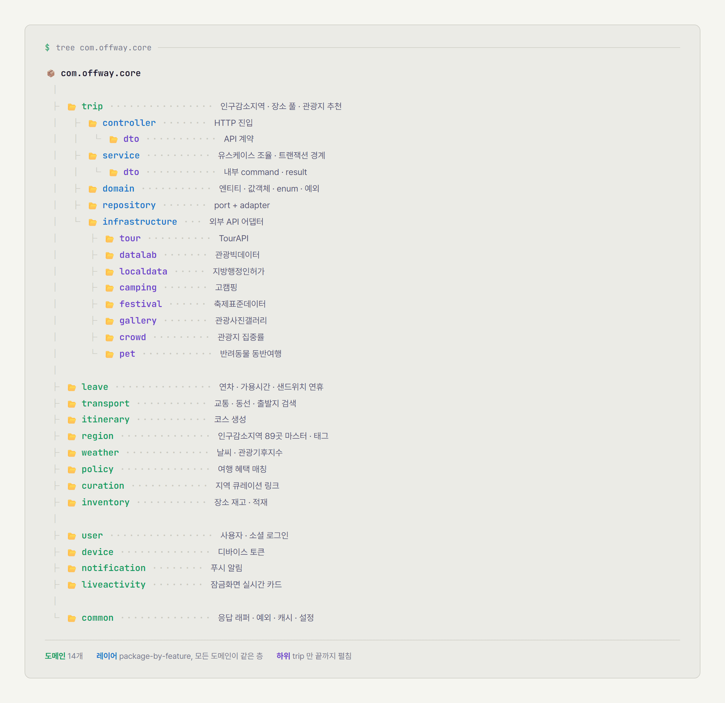Click the trip folder icon
The width and height of the screenshot is (725, 703).
tap(72, 107)
